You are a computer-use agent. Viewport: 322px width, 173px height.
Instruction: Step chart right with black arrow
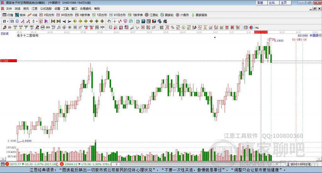click(x=69, y=21)
